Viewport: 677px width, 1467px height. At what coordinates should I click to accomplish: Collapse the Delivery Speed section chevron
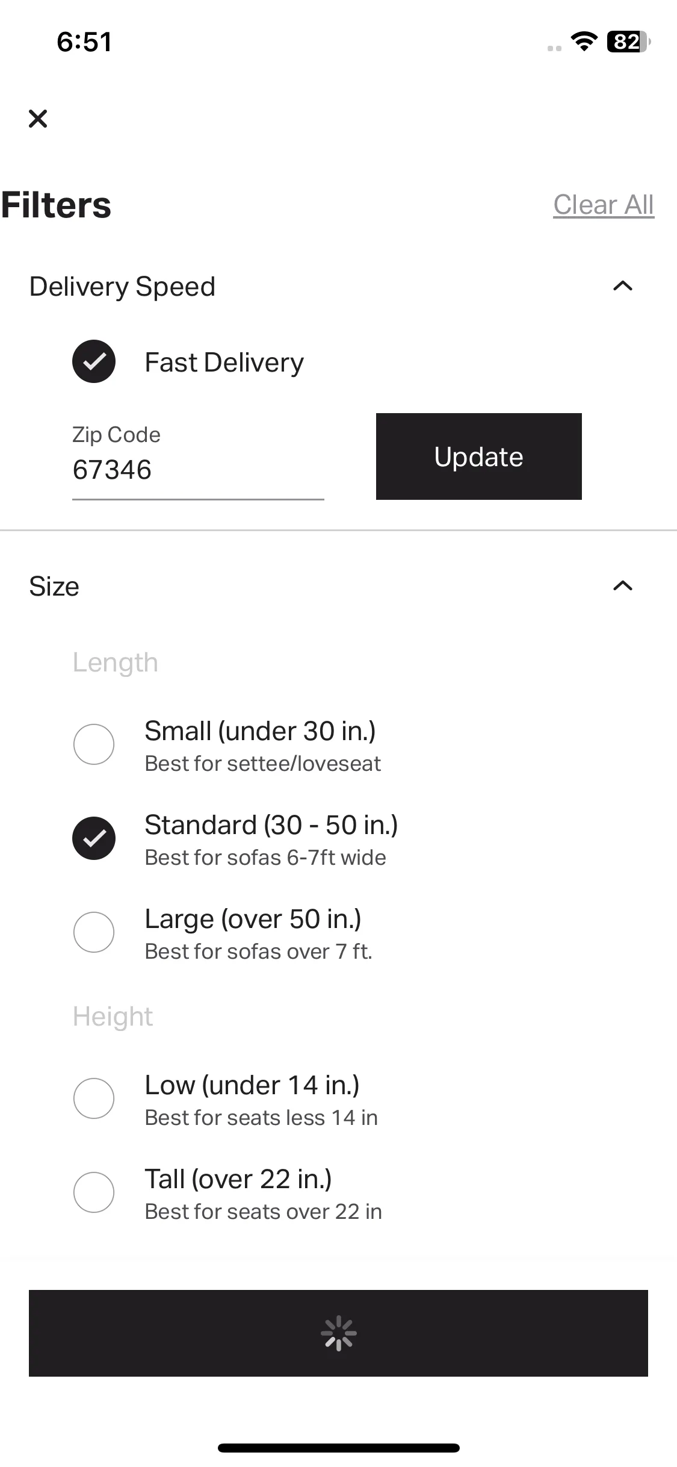[623, 286]
